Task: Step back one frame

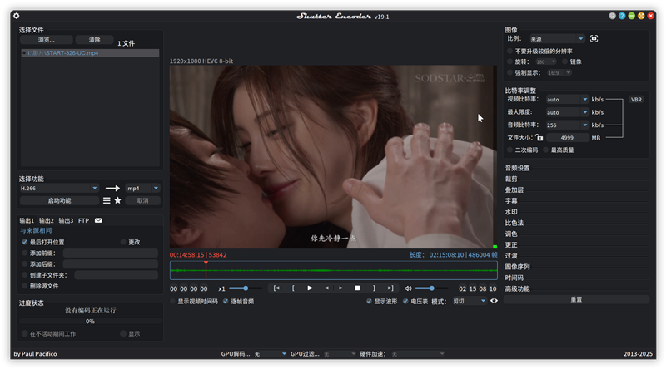Action: point(326,288)
